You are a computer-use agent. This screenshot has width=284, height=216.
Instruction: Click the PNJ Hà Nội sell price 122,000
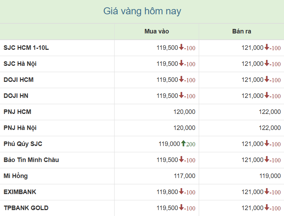pyautogui.click(x=270, y=128)
